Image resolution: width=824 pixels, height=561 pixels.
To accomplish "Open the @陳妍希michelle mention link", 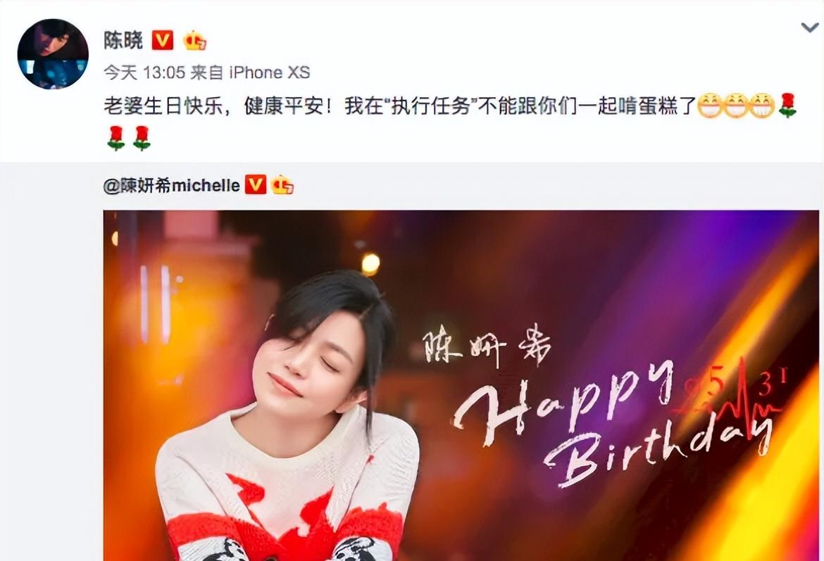I will click(x=171, y=185).
